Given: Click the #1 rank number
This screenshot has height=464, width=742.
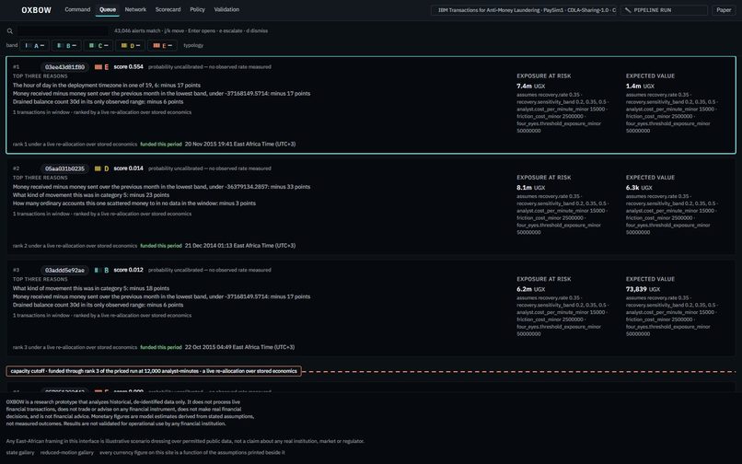Looking at the screenshot, I should (16, 67).
